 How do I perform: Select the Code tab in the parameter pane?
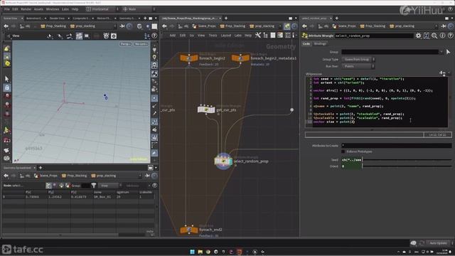(306, 44)
